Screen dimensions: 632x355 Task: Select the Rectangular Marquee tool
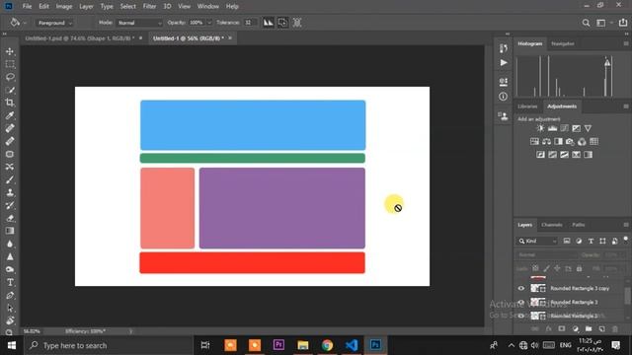tap(10, 64)
